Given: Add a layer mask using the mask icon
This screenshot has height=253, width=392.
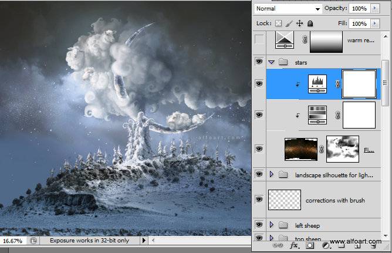Looking at the screenshot, I should (x=310, y=246).
